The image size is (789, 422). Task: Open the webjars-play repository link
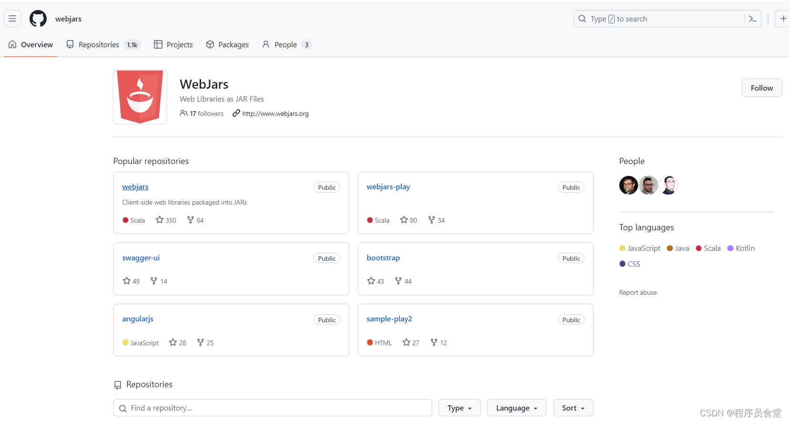[388, 186]
